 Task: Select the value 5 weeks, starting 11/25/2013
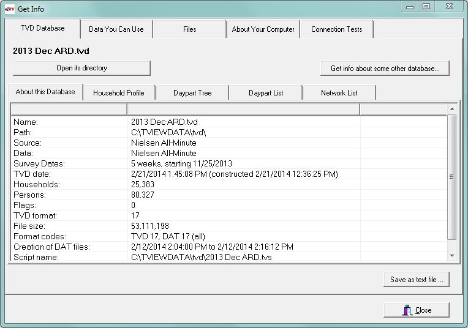click(181, 164)
